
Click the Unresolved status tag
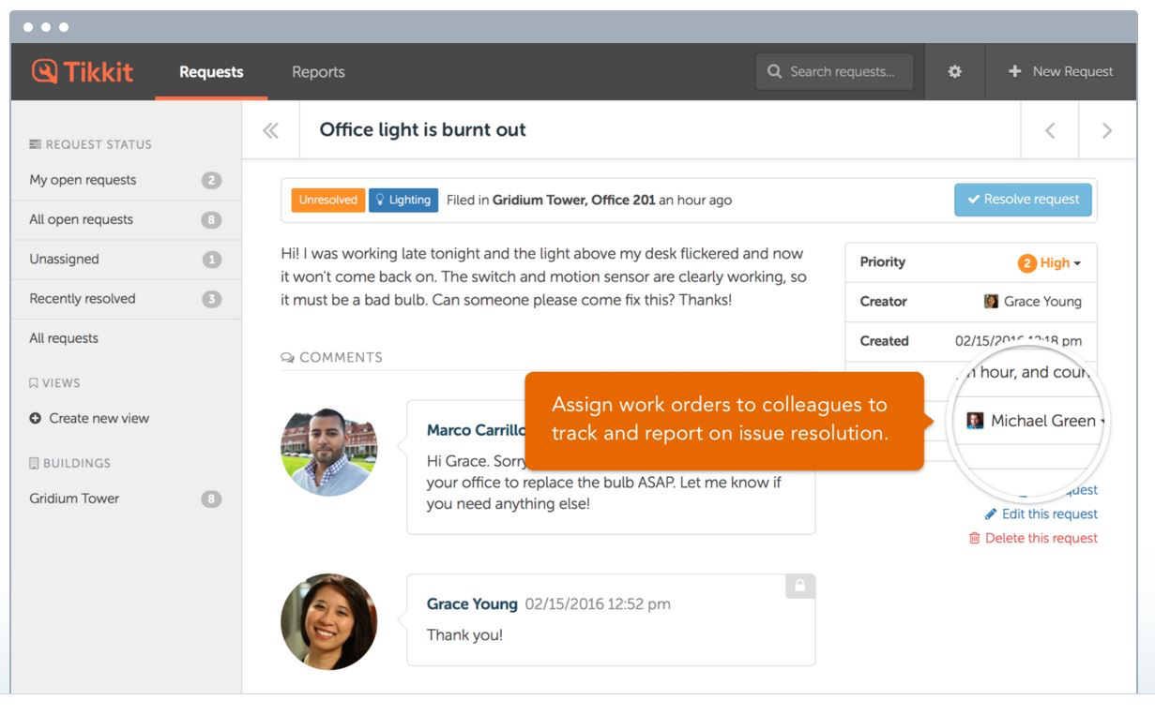click(x=328, y=200)
